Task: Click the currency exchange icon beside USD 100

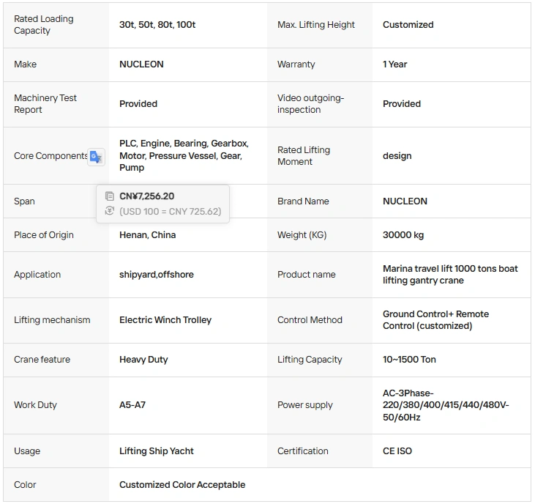Action: pyautogui.click(x=110, y=211)
